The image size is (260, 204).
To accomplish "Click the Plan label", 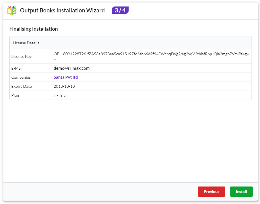I will (15, 95).
